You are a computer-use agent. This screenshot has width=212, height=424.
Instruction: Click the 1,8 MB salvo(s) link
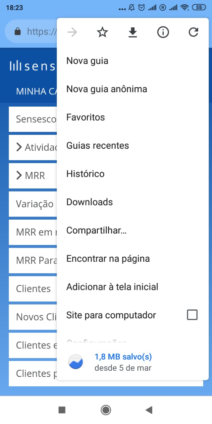coord(123,357)
